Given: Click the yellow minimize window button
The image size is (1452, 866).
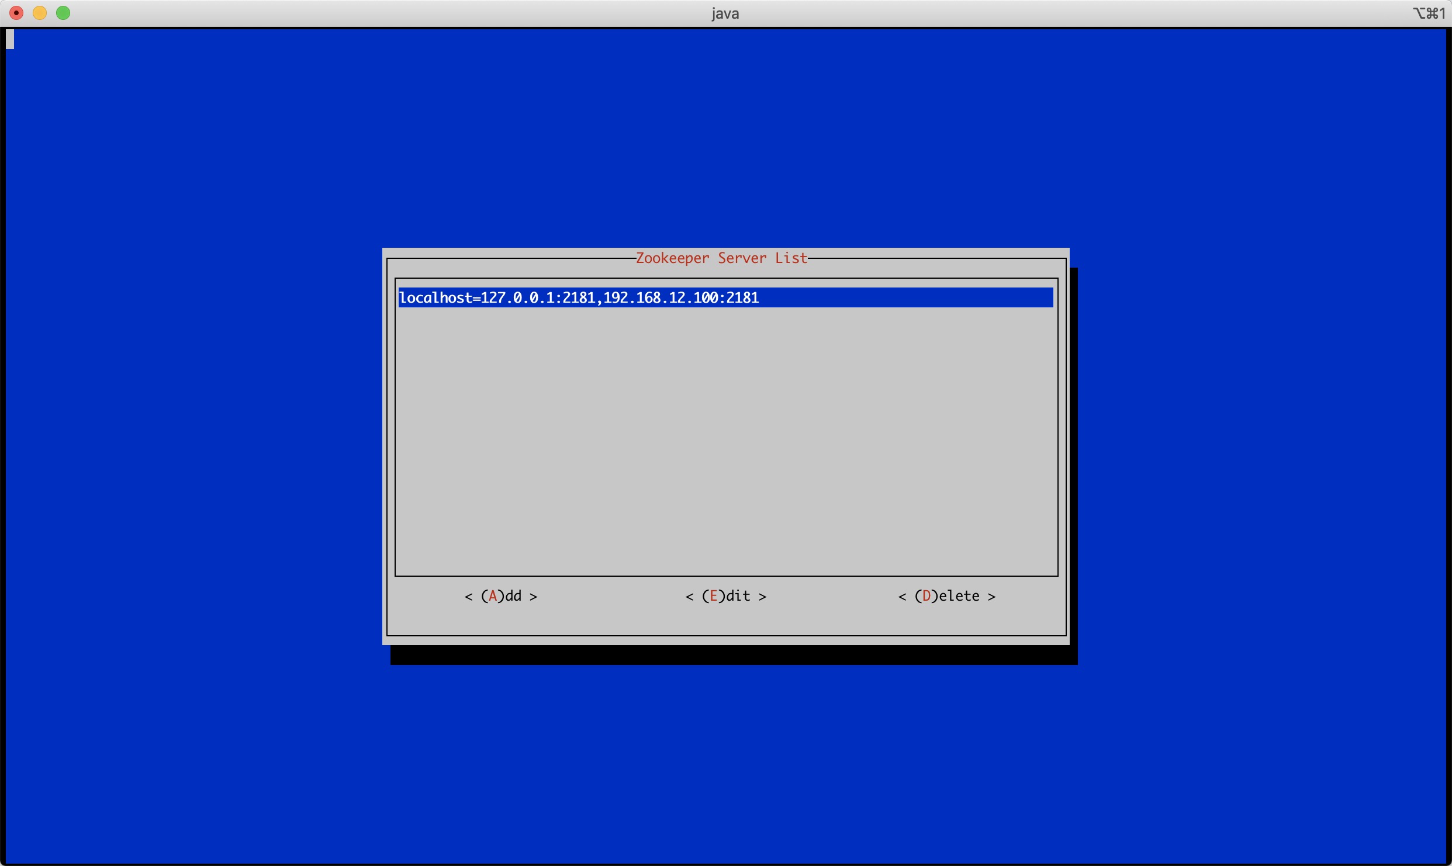Looking at the screenshot, I should point(40,13).
